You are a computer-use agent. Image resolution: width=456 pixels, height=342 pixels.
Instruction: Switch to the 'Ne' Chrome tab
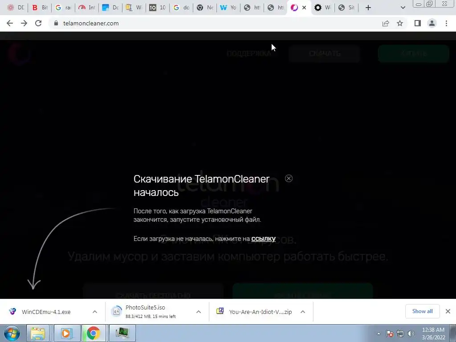point(205,8)
